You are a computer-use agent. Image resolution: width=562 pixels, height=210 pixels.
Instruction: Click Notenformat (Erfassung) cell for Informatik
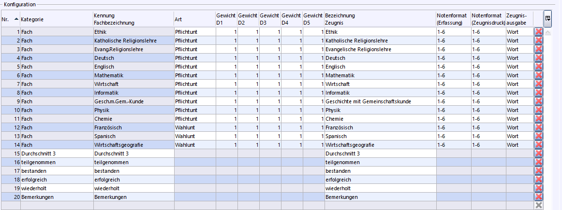pos(453,93)
